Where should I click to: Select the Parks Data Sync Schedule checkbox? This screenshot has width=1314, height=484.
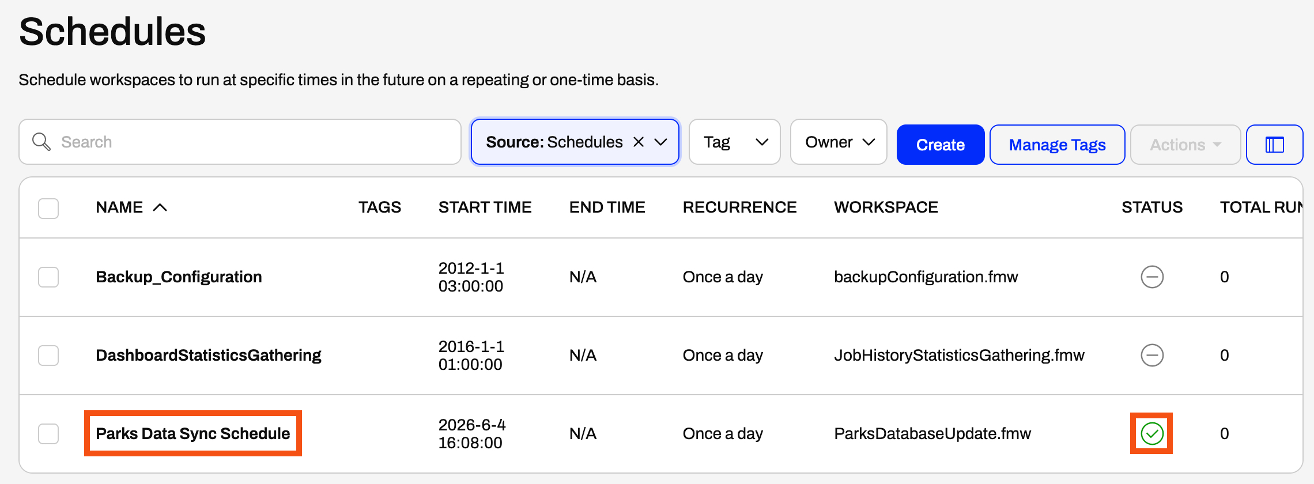[x=48, y=434]
